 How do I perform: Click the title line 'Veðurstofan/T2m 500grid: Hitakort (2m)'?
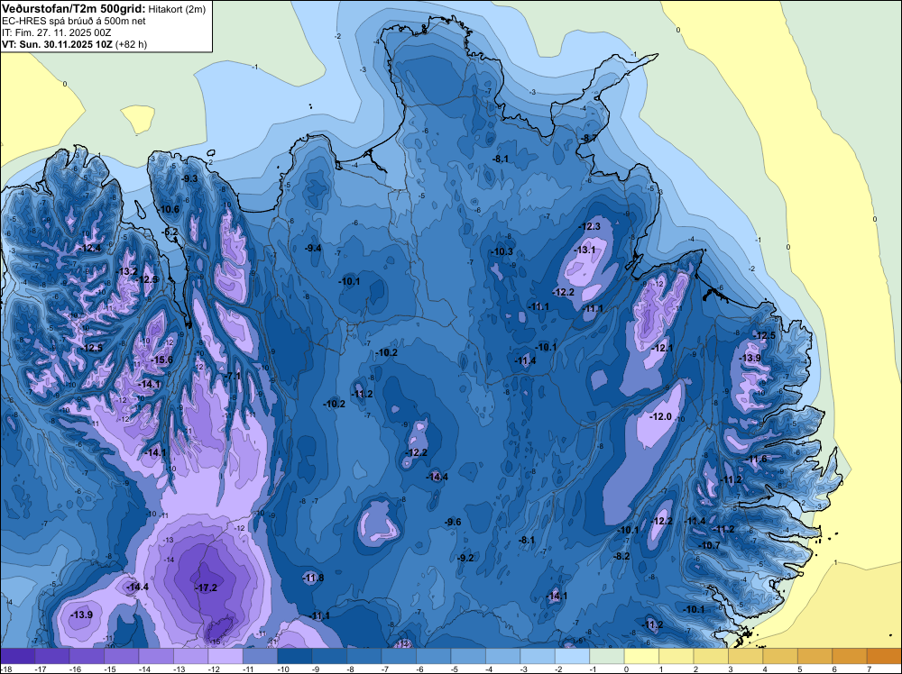coord(102,8)
